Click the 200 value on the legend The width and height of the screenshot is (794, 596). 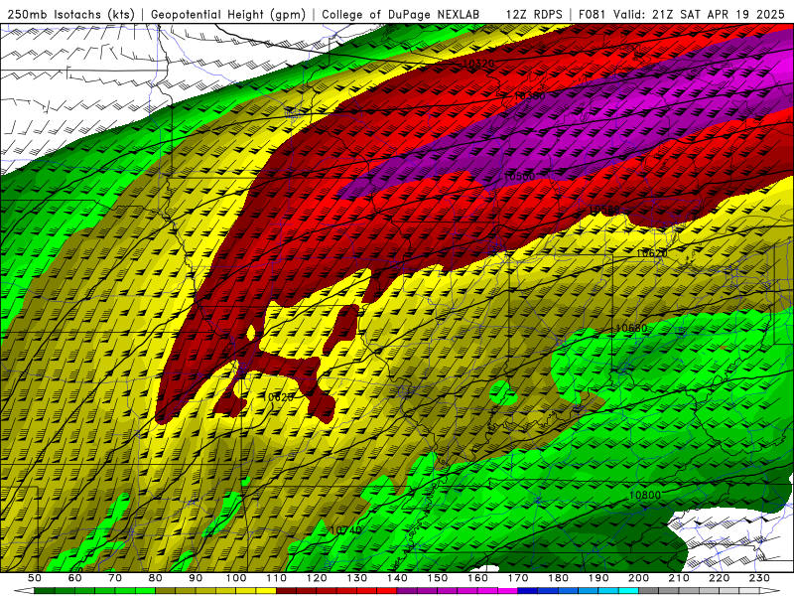638,578
